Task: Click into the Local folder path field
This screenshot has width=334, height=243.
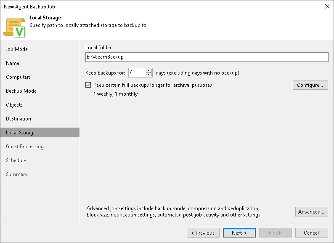Action: tap(207, 57)
